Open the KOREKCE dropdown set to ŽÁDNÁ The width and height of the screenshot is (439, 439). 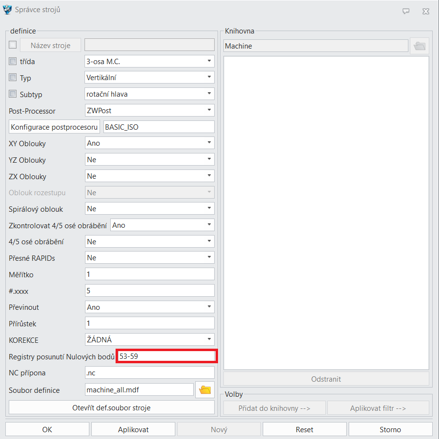pyautogui.click(x=150, y=339)
